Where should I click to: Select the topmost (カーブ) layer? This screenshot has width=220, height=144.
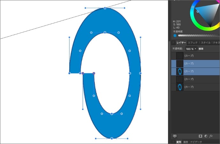(195, 56)
